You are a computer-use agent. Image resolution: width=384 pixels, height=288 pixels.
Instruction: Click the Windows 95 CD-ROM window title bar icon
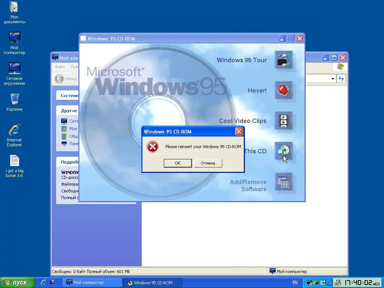pyautogui.click(x=83, y=38)
